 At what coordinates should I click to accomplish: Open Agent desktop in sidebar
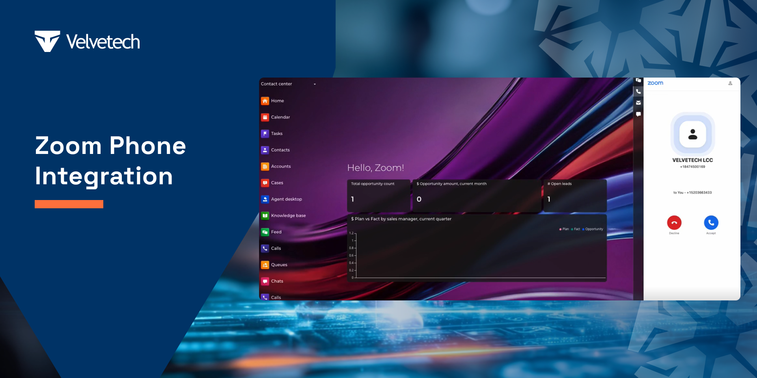[x=282, y=199]
